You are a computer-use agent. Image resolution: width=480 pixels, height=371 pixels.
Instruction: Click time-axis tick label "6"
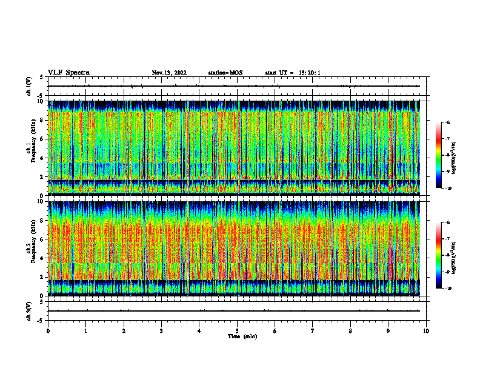coord(275,331)
